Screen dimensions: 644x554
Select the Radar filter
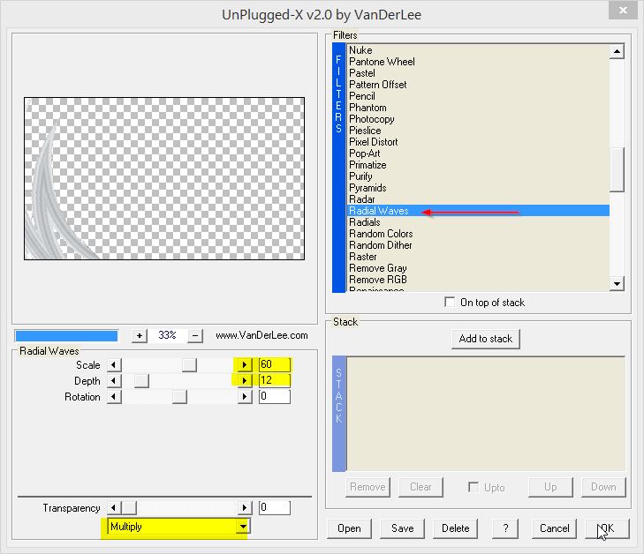pyautogui.click(x=362, y=199)
